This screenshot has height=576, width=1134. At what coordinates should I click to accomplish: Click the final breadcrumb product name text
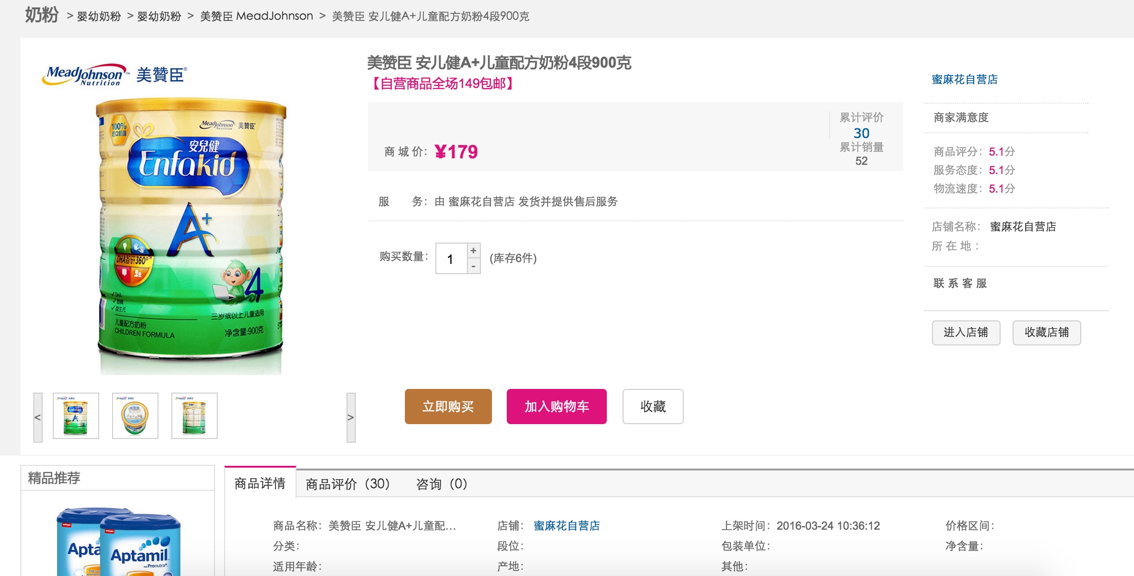pyautogui.click(x=430, y=16)
